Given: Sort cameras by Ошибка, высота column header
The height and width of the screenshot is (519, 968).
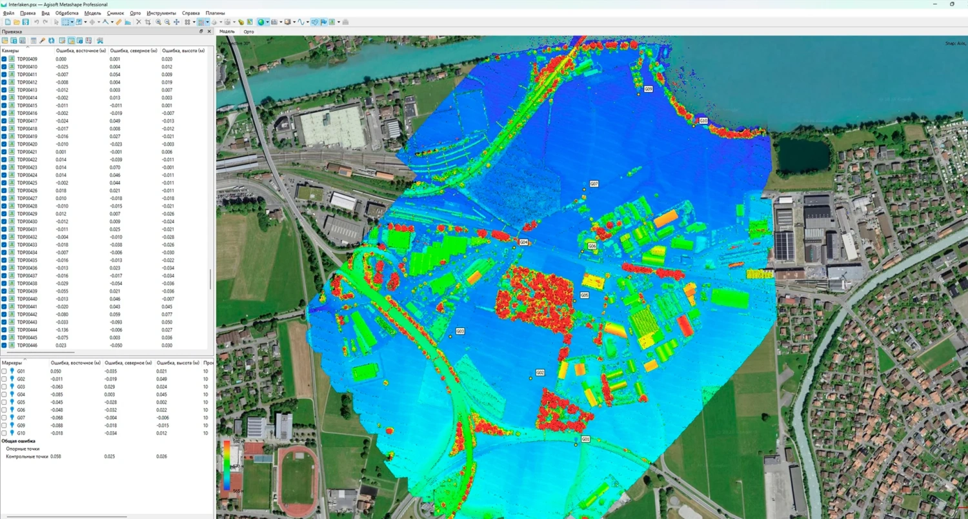Looking at the screenshot, I should 183,50.
